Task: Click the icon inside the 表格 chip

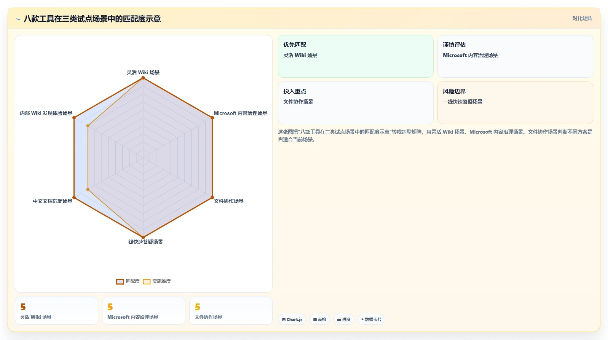Action: coord(315,320)
